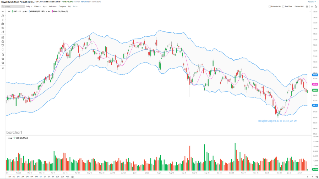Click the undo arrow icon
The height and width of the screenshot is (179, 319).
(3, 45)
